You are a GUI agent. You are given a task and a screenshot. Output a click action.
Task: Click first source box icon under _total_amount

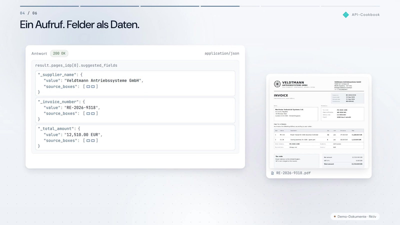coord(88,140)
